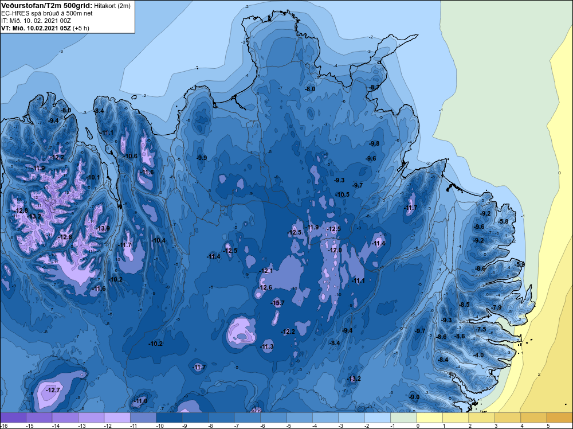The image size is (573, 429).
Task: Click the -4.0 temperature label
Action: click(478, 355)
